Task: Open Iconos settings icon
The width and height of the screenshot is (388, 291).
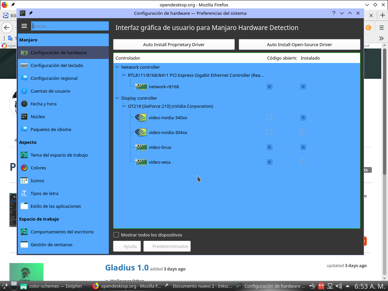Action: click(x=24, y=181)
